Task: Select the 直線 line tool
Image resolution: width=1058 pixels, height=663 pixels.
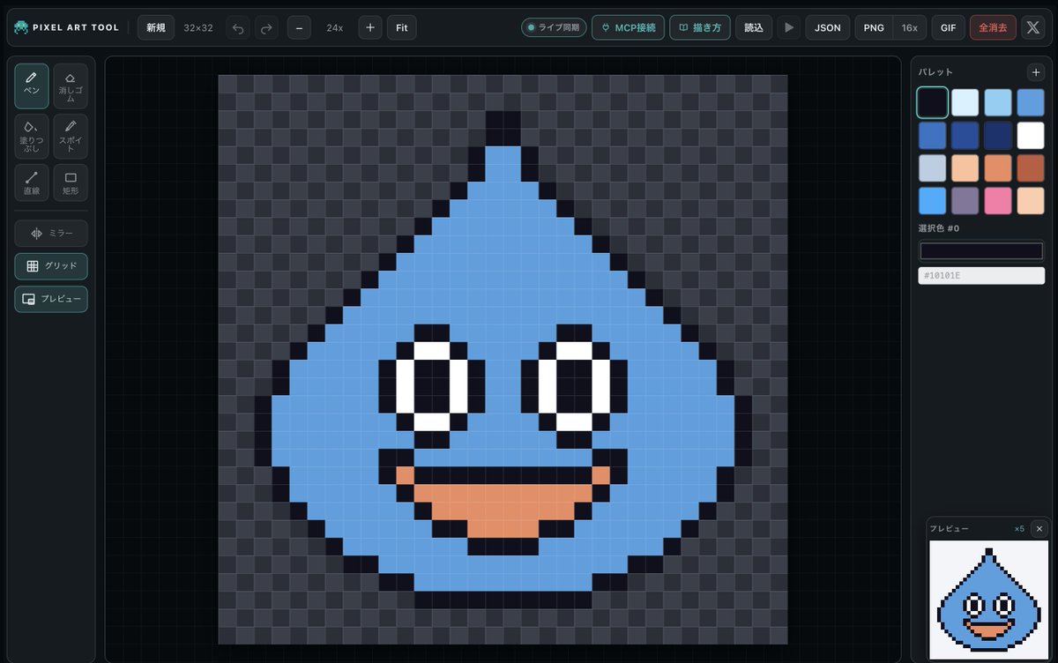Action: [x=32, y=183]
